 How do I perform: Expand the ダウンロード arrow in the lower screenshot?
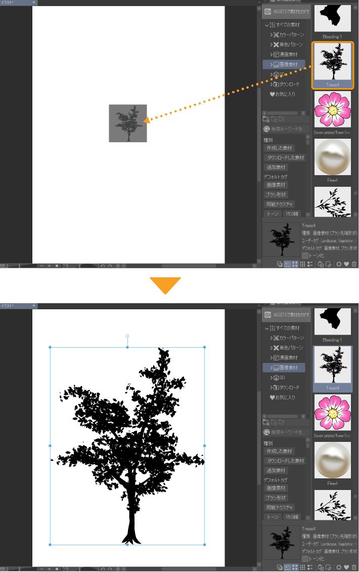point(272,387)
